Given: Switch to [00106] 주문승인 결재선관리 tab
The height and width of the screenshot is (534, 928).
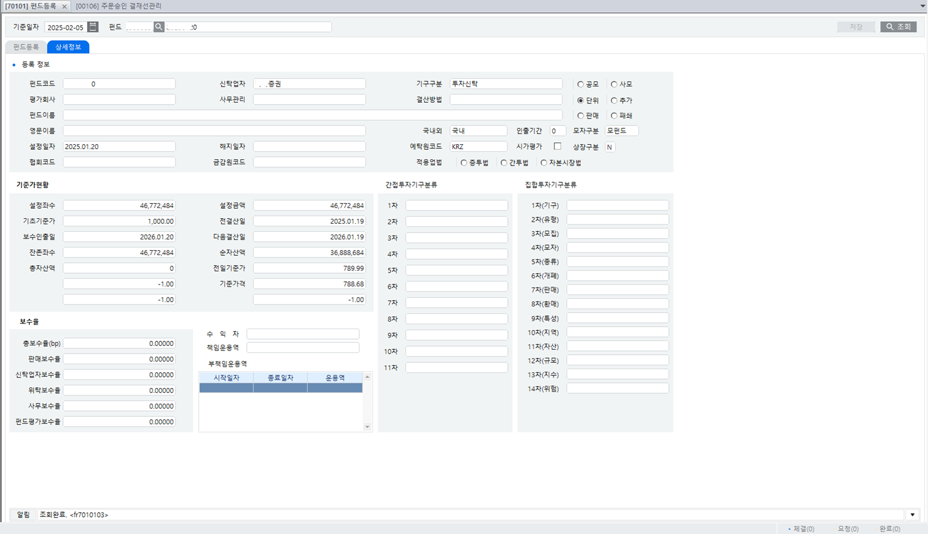Looking at the screenshot, I should coord(119,6).
